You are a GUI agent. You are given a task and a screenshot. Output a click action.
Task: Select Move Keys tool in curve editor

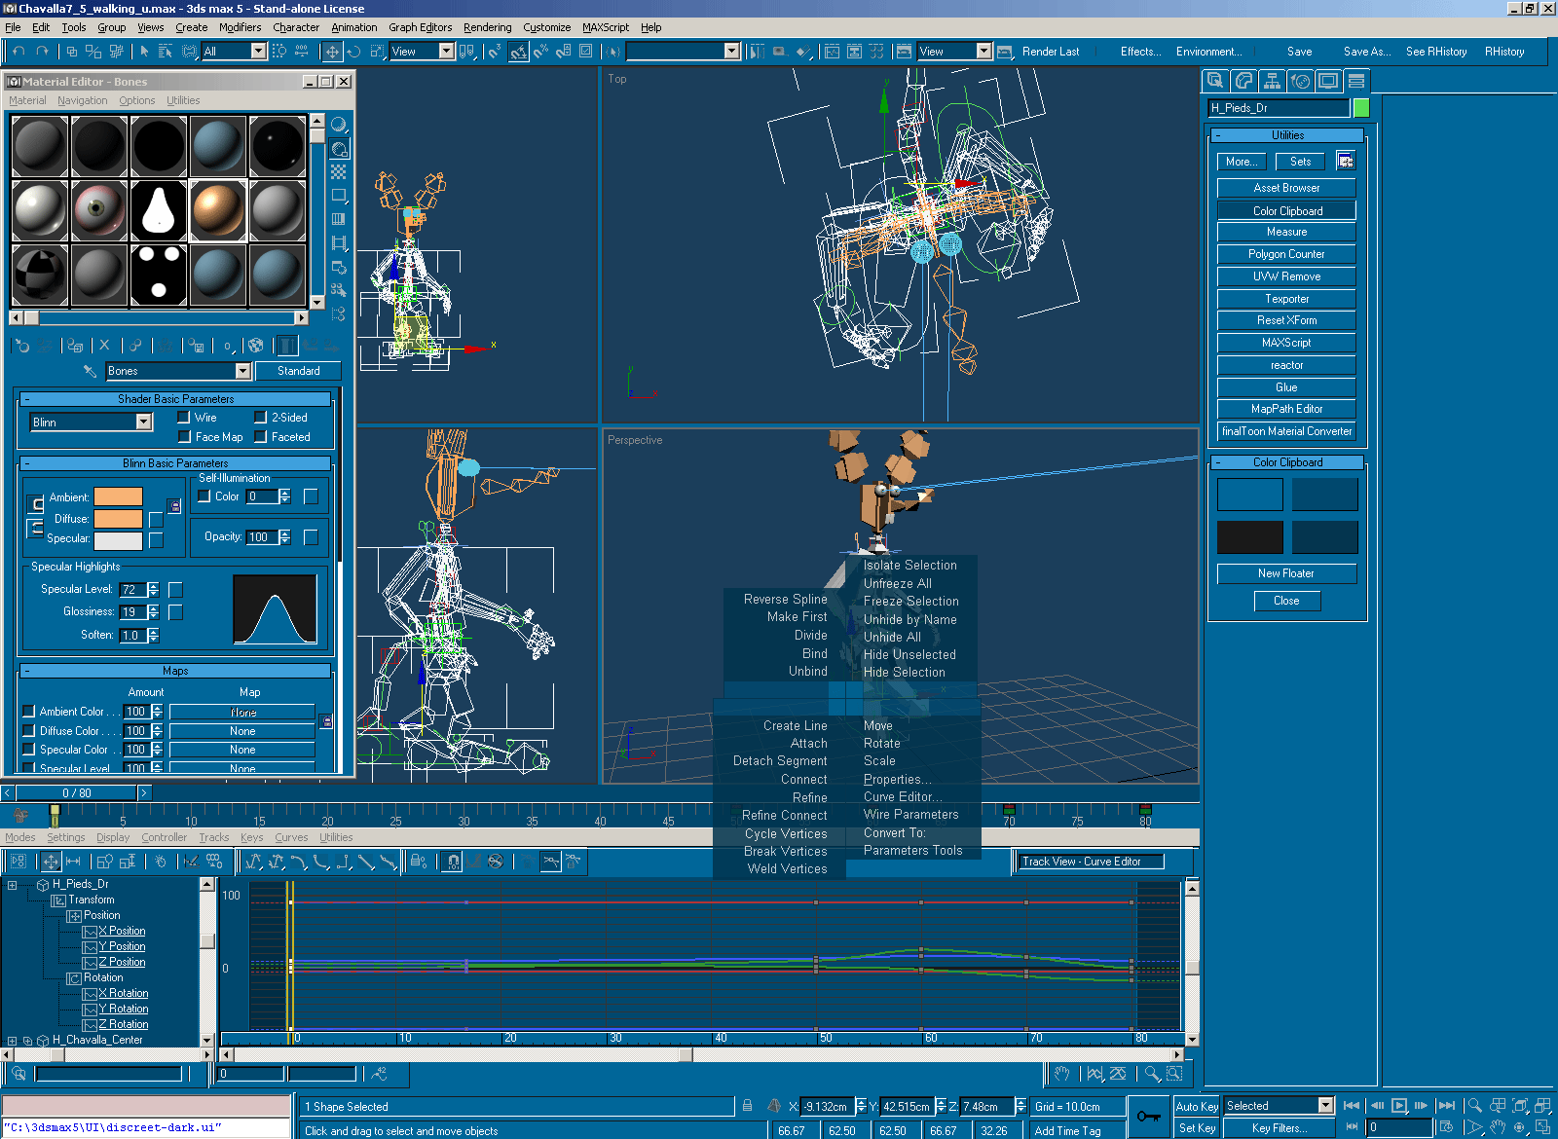50,862
